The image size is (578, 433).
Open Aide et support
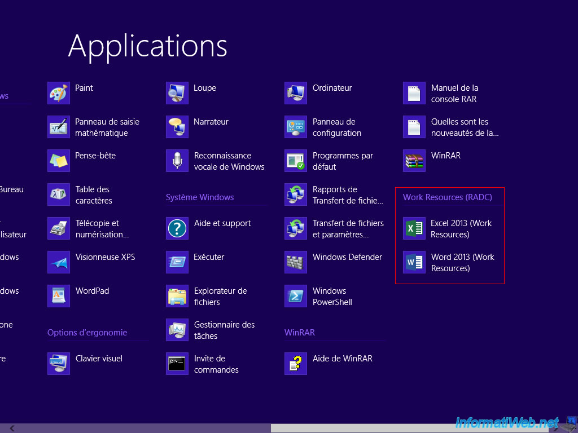(x=177, y=228)
